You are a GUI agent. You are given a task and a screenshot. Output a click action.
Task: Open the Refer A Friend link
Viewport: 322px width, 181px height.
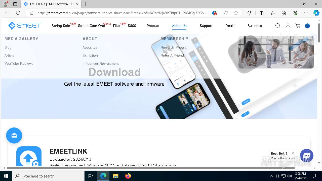[x=172, y=56]
